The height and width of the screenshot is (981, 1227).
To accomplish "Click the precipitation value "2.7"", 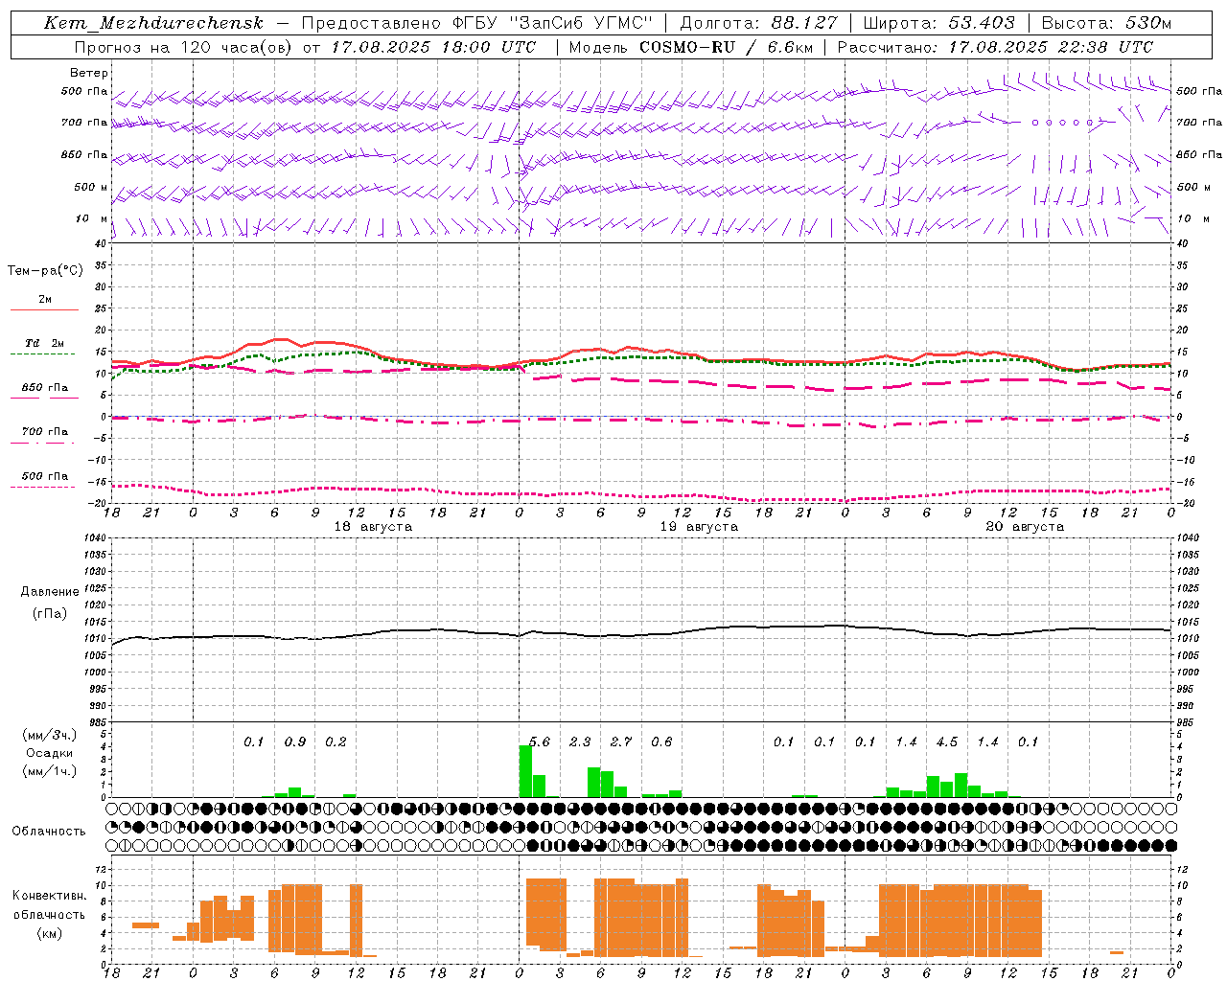I will tap(621, 741).
